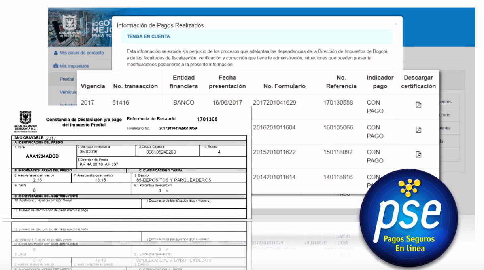Click the TENGA EN CUENTA notice banner

(257, 36)
